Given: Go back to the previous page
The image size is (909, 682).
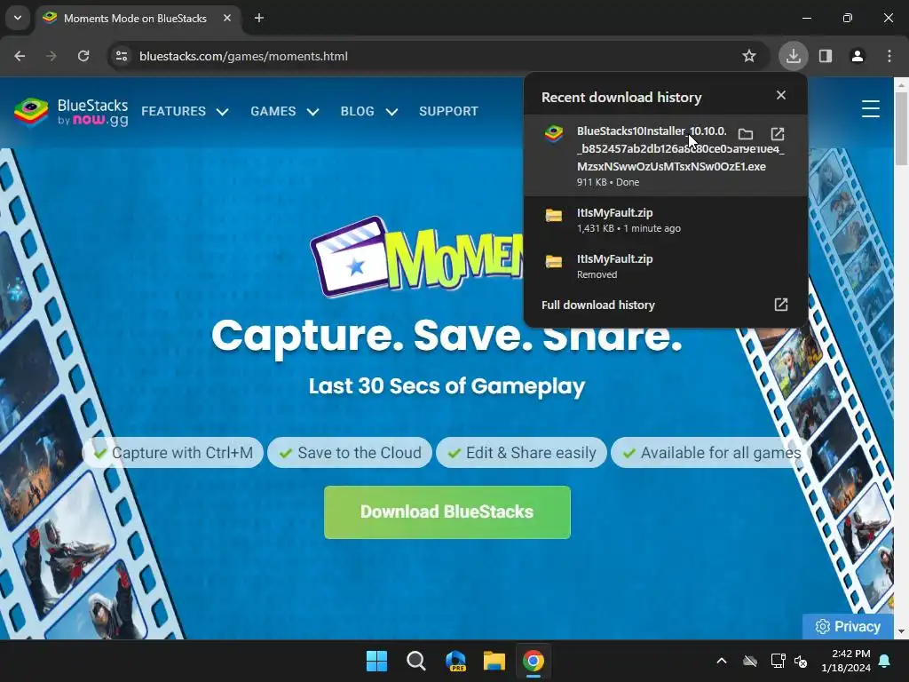Looking at the screenshot, I should click(x=20, y=56).
